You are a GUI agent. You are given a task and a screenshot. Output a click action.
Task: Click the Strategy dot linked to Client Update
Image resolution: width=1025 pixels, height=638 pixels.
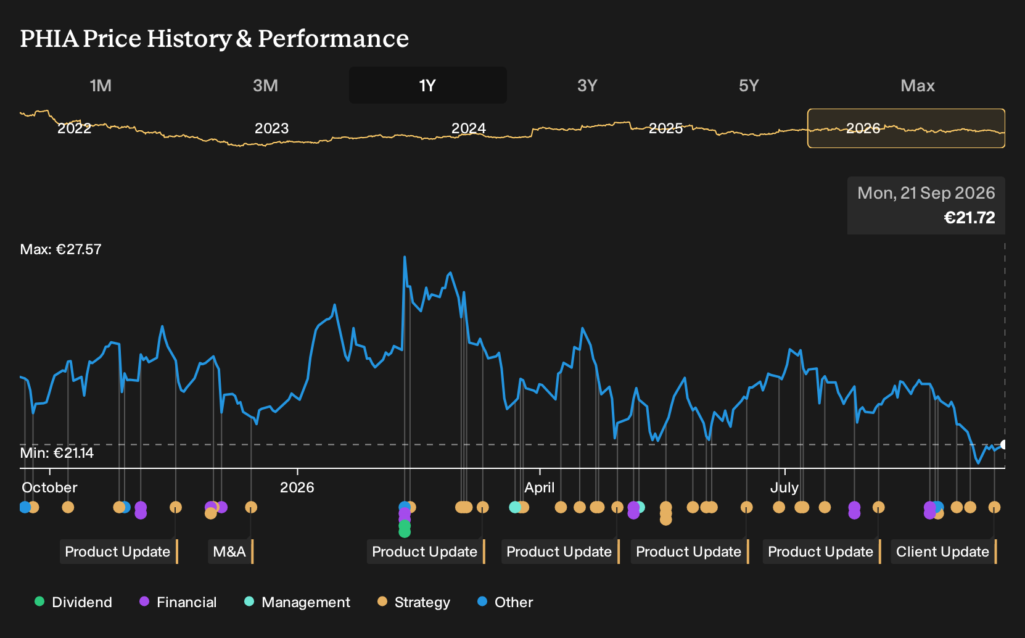coord(994,507)
